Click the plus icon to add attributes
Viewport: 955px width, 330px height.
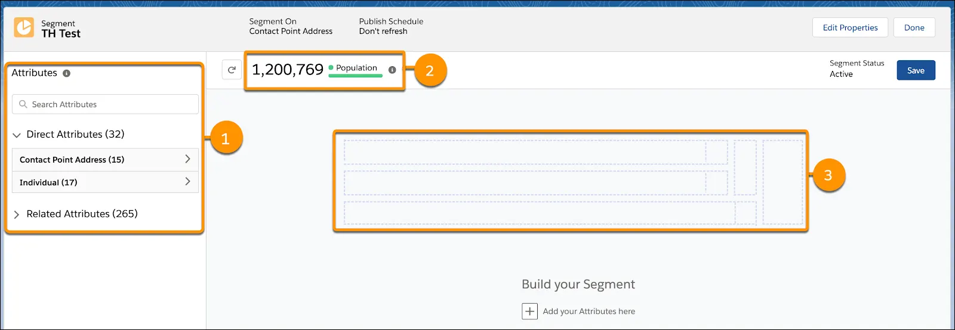coord(529,311)
